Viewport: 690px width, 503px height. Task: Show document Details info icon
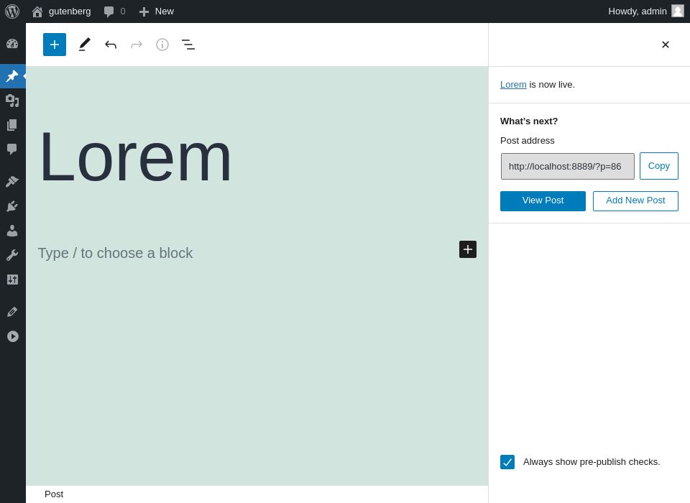(x=162, y=45)
